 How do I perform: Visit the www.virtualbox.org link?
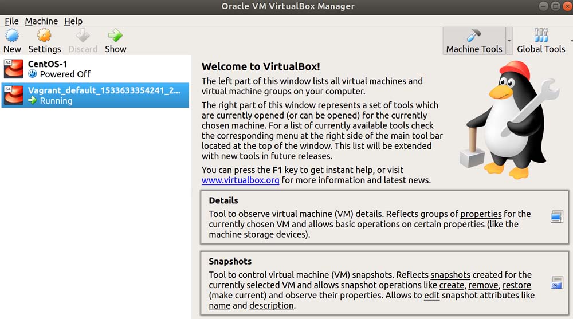pyautogui.click(x=240, y=180)
